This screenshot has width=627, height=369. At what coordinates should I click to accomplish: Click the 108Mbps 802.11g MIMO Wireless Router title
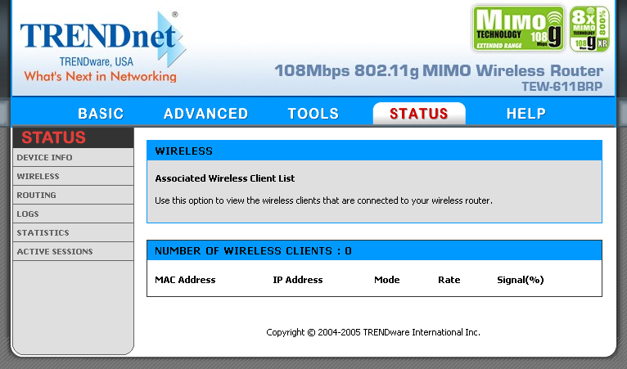click(439, 70)
